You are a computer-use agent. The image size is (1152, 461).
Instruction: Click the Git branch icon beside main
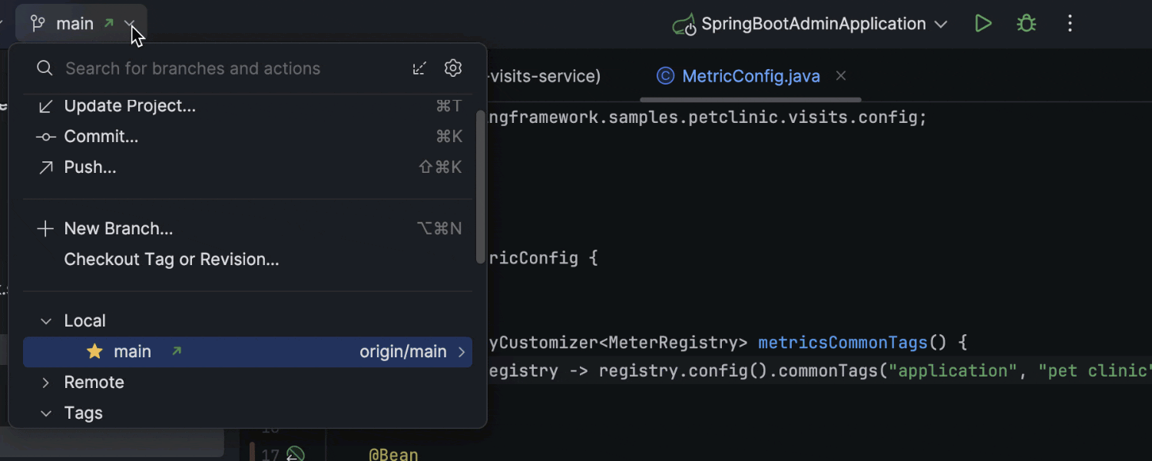point(37,23)
